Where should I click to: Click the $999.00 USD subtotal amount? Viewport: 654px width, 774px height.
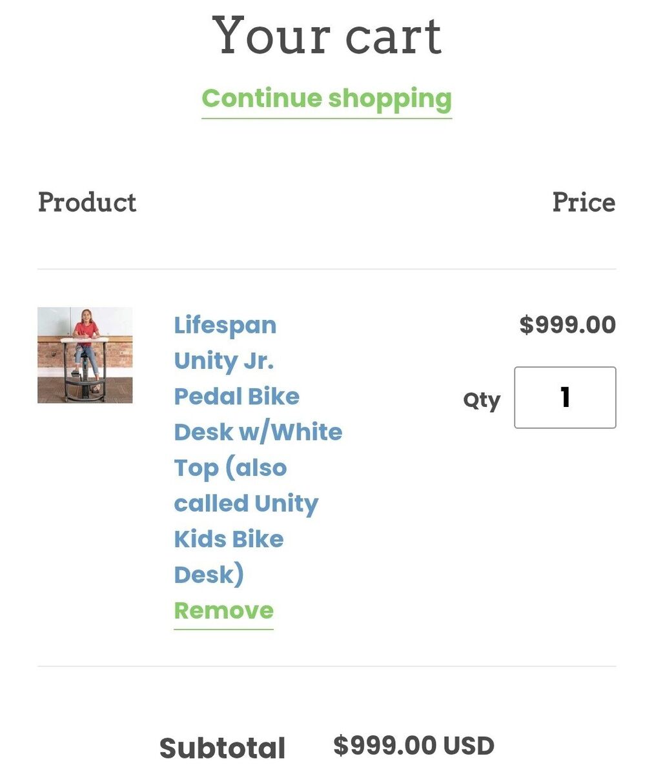tap(414, 746)
